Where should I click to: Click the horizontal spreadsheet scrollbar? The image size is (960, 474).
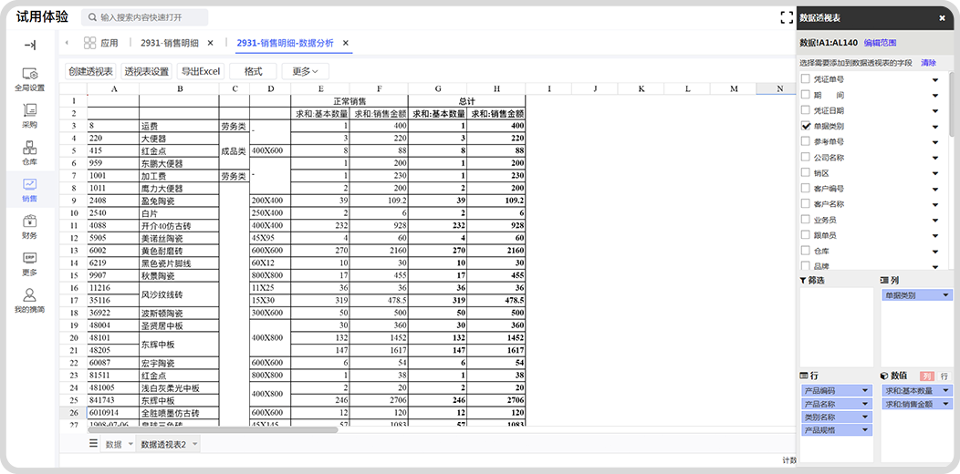tap(213, 430)
